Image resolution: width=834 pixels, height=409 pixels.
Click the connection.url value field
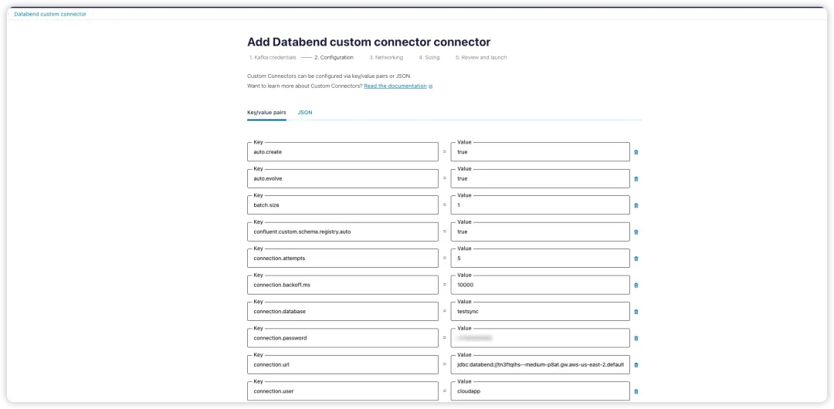[x=541, y=364]
